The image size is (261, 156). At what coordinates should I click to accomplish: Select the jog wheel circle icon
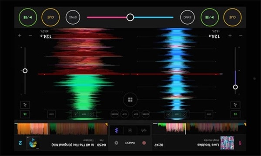(x=130, y=130)
